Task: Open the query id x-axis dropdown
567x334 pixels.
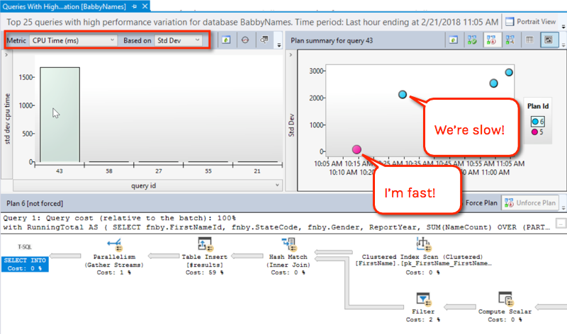Action: coord(276,185)
